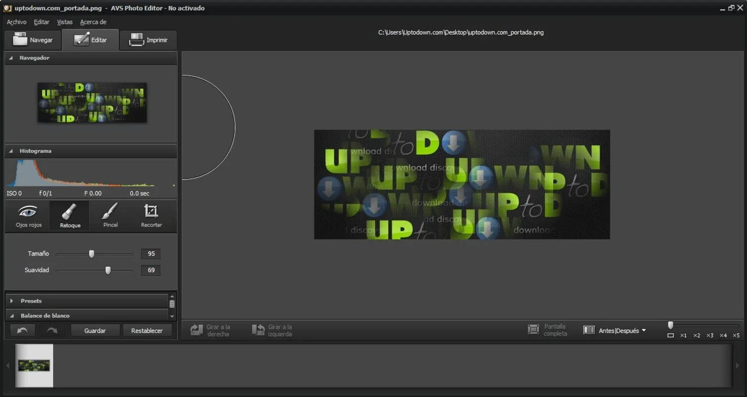Set zoom level to ×1
Image resolution: width=747 pixels, height=397 pixels.
pyautogui.click(x=684, y=335)
